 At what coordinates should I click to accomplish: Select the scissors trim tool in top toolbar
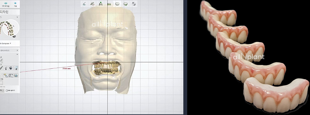tap(92, 4)
